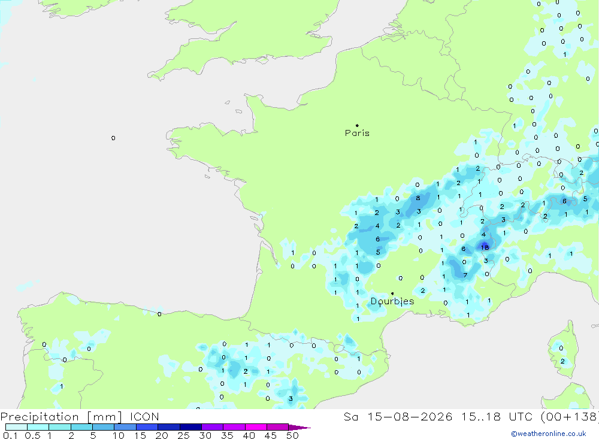The width and height of the screenshot is (599, 439).
Task: Click the lightest 0.1 legend color swatch
Action: 16,427
